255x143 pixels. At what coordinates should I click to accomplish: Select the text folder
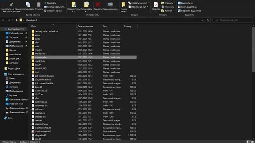click(84, 72)
